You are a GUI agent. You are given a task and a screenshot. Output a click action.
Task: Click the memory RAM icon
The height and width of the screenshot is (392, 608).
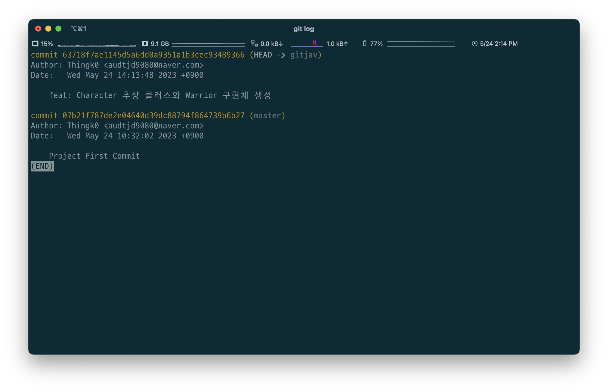[x=145, y=43]
